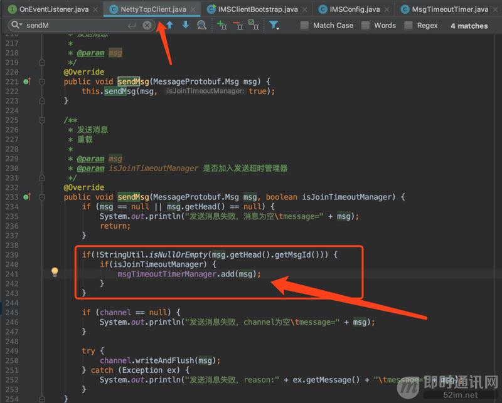Close the IMSClientBootstrap.java tab
This screenshot has height=403, width=502.
tap(305, 9)
